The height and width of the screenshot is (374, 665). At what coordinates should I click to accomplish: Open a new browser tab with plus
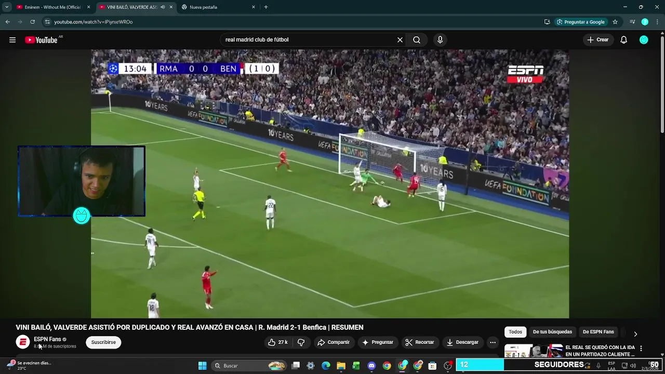(266, 7)
